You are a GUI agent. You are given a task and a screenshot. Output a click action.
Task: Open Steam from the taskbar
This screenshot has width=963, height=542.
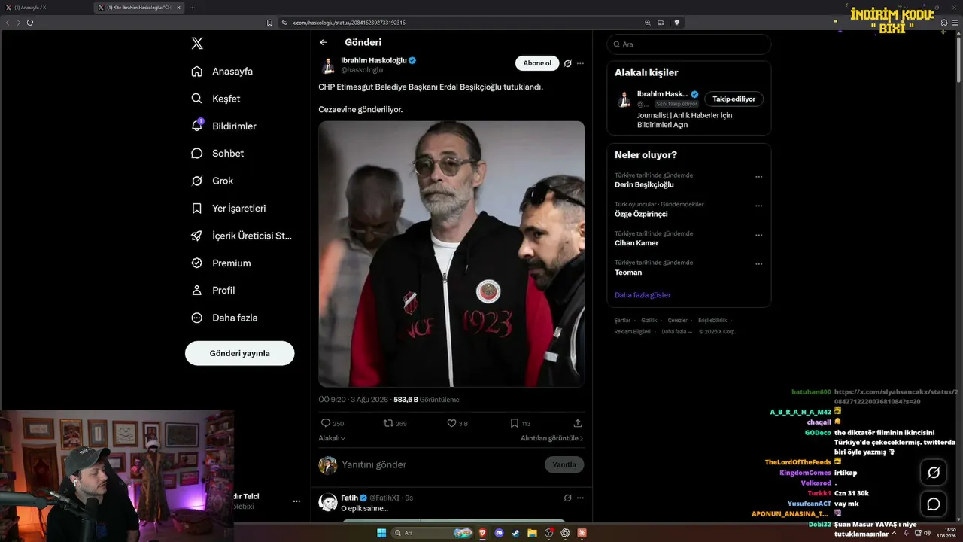[515, 533]
